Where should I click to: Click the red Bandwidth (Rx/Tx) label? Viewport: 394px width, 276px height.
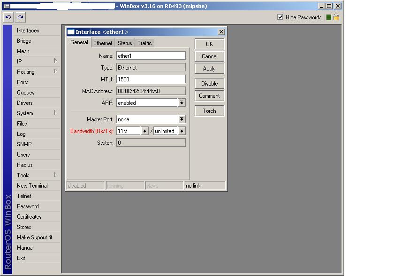92,131
